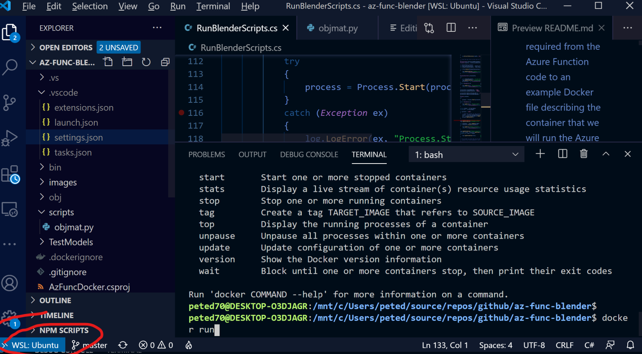
Task: Switch to the DEBUG CONSOLE panel tab
Action: coord(309,155)
